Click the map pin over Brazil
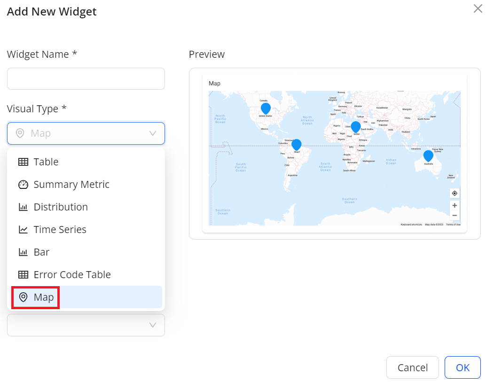Screen dimensions: 486x382 pyautogui.click(x=296, y=144)
